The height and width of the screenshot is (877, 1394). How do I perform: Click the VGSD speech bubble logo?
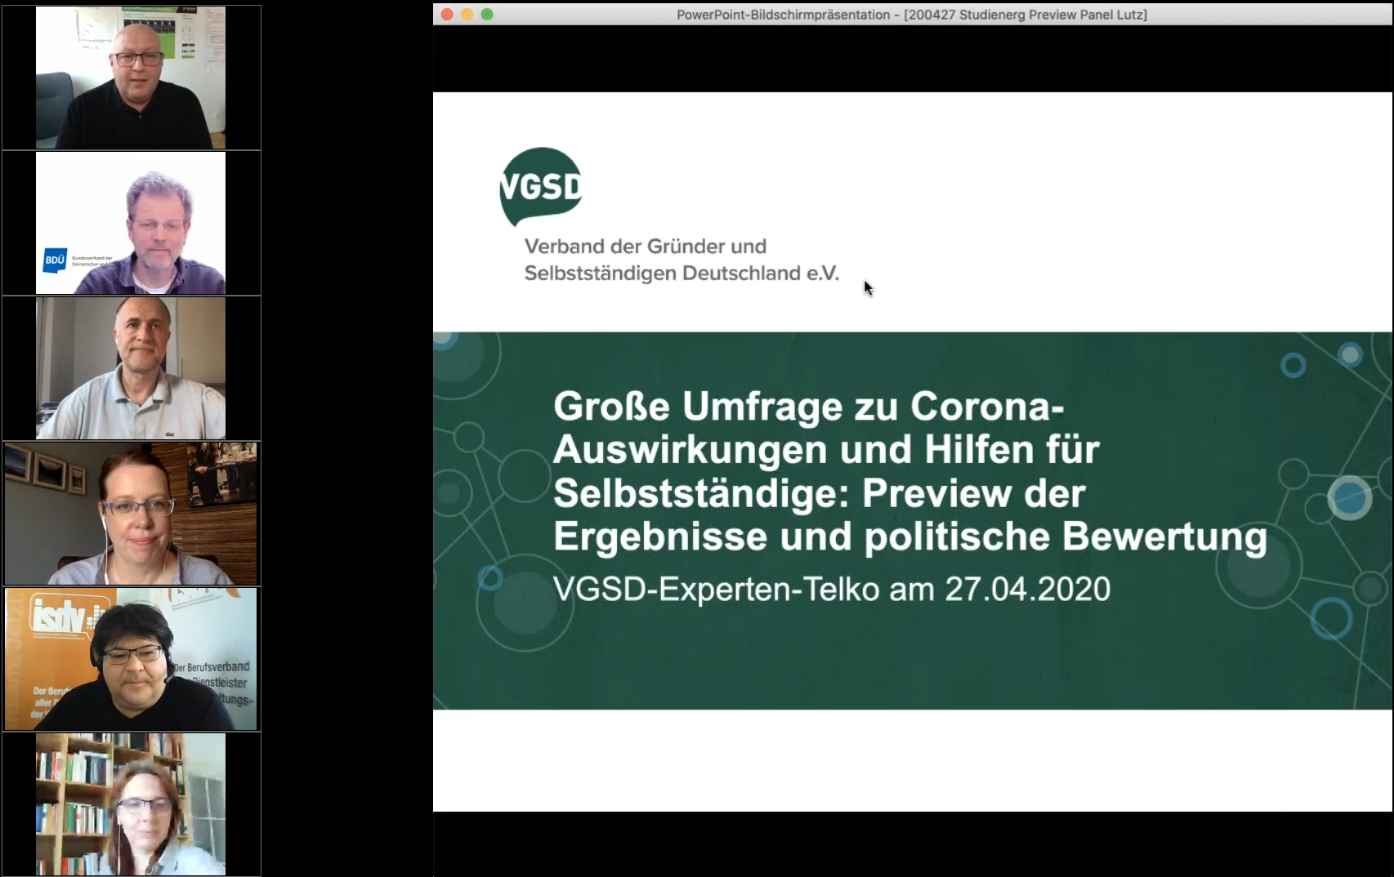coord(541,187)
